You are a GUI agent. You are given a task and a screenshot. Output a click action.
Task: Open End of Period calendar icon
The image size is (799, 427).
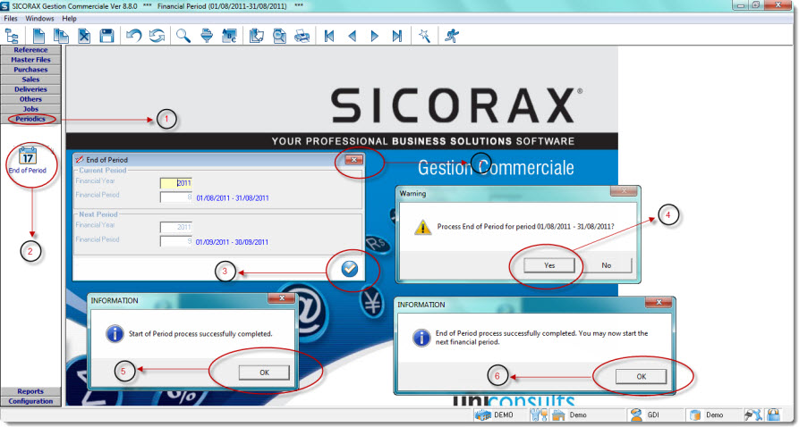click(28, 156)
